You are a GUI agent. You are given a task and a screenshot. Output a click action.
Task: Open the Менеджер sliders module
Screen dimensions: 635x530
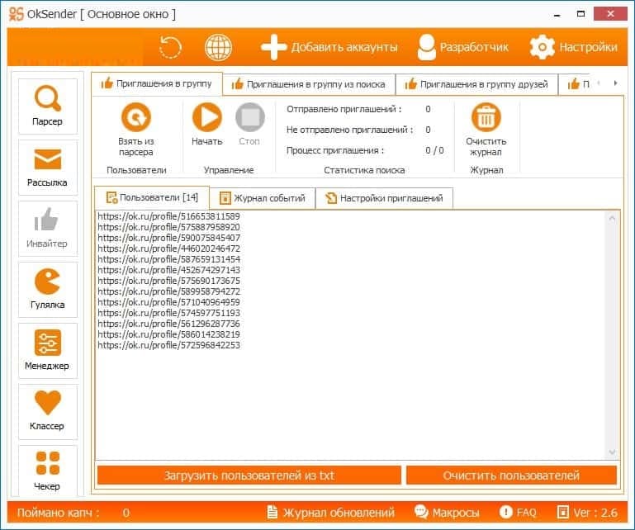click(x=47, y=350)
